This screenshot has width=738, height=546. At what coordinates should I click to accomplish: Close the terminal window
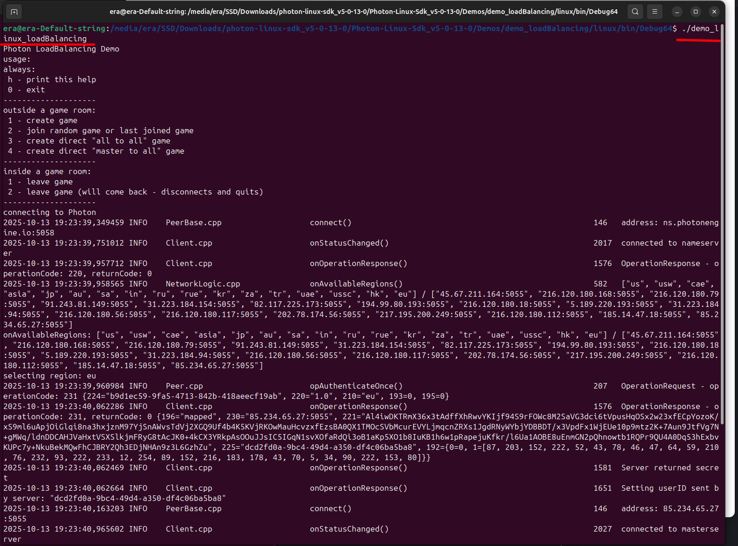[714, 12]
